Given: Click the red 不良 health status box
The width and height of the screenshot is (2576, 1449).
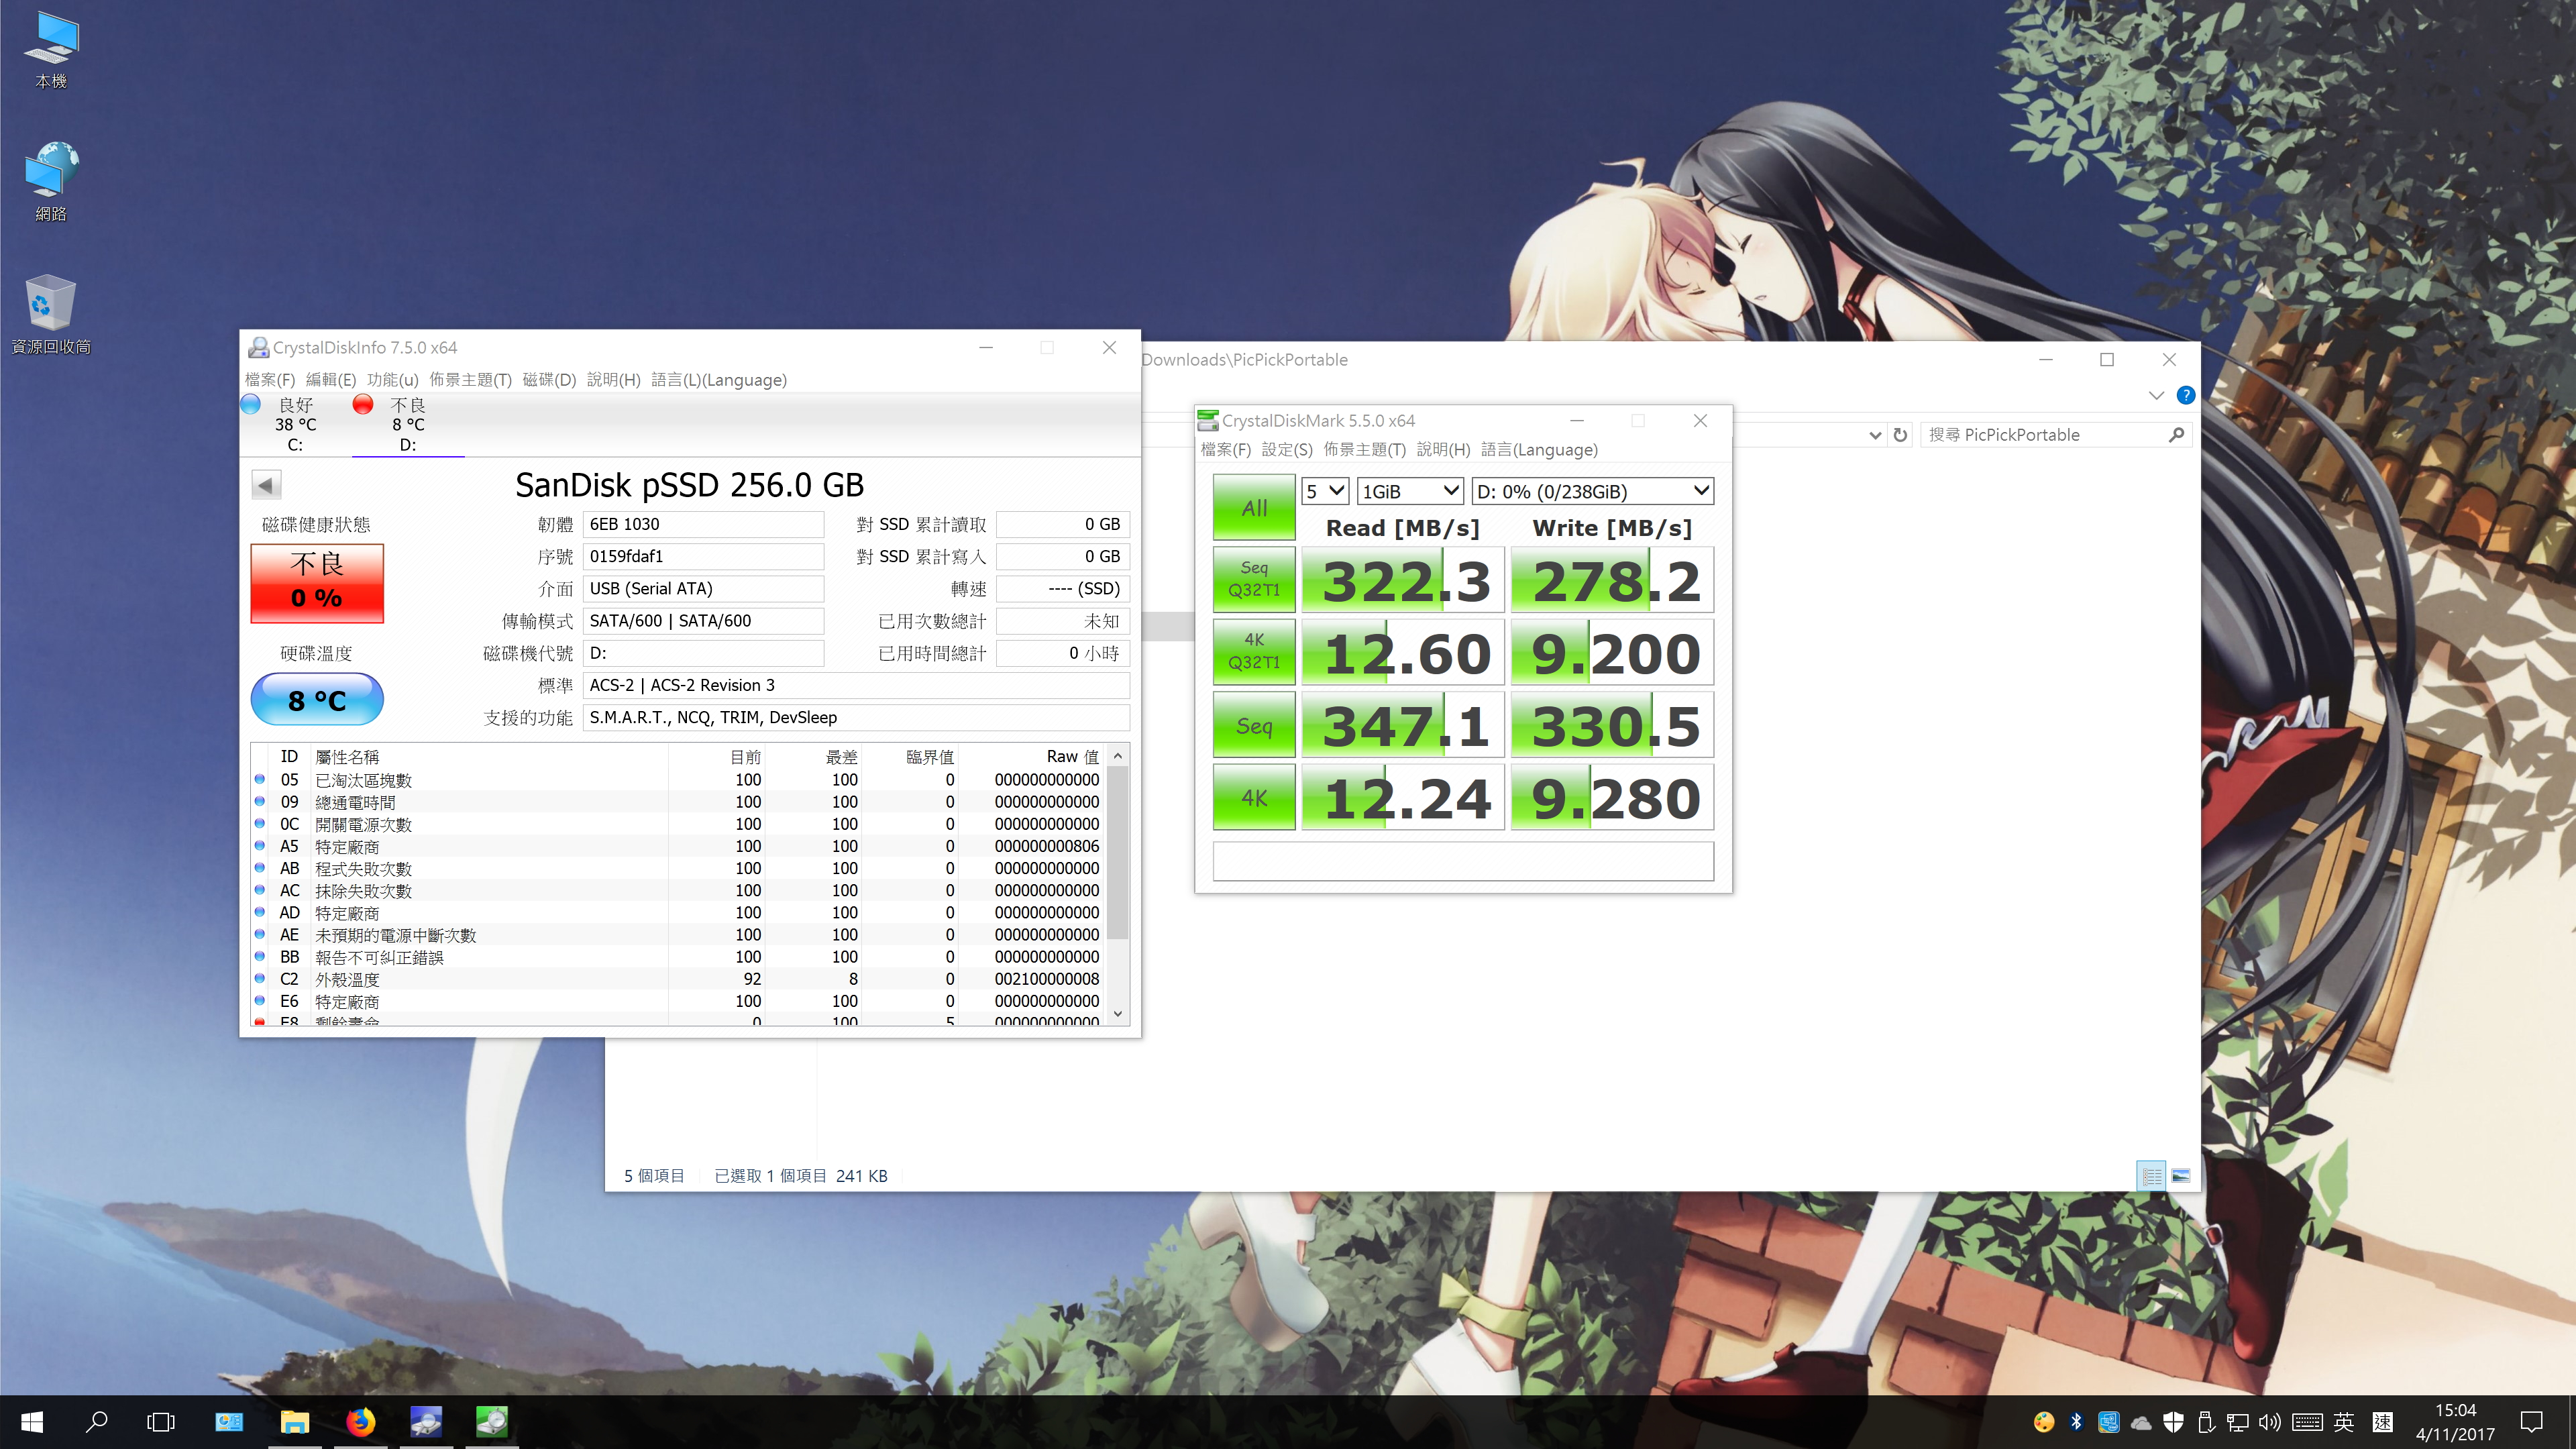Looking at the screenshot, I should (x=317, y=583).
